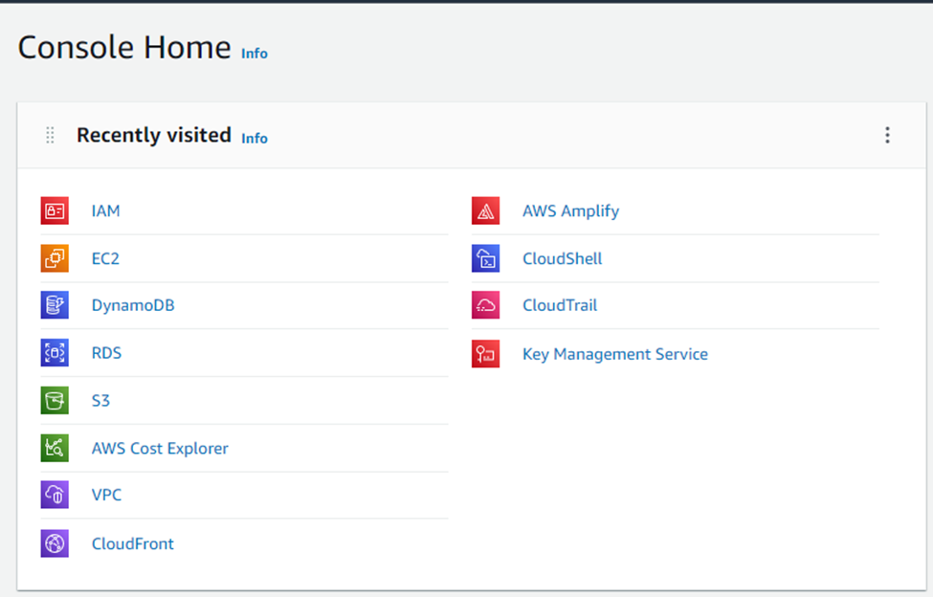Image resolution: width=933 pixels, height=597 pixels.
Task: Click the VPC service icon
Action: click(55, 495)
